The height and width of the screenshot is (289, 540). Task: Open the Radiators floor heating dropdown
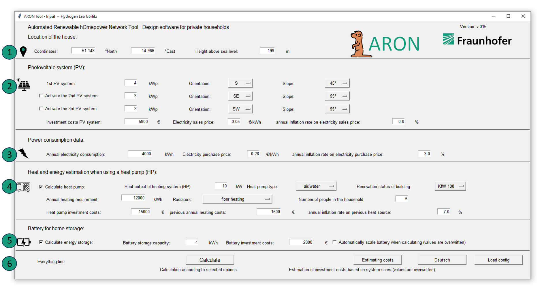(x=237, y=199)
